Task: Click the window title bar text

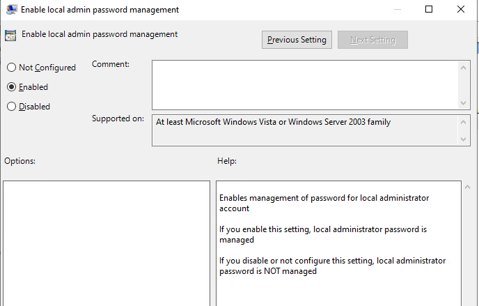Action: pos(100,10)
